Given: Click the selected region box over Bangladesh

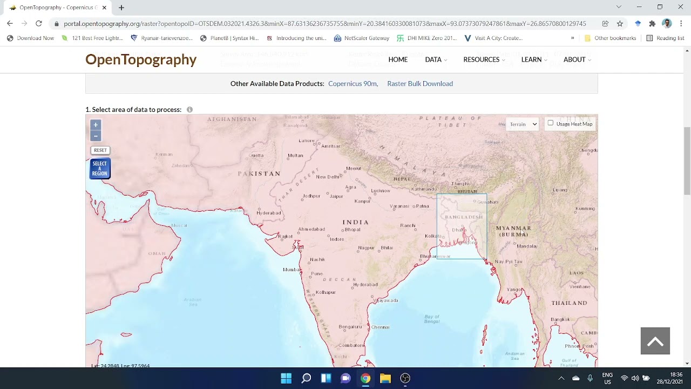Looking at the screenshot, I should coord(462,226).
